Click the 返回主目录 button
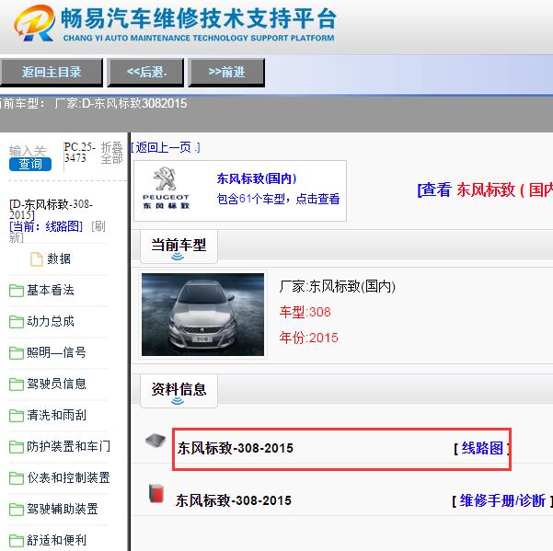553x551 pixels. coord(52,73)
